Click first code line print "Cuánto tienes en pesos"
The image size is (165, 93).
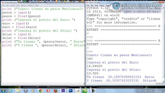pos(43,9)
